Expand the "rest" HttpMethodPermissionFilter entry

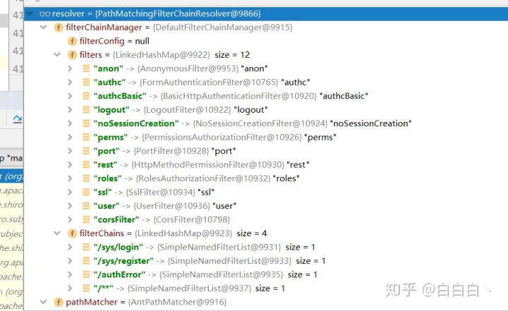(x=70, y=164)
